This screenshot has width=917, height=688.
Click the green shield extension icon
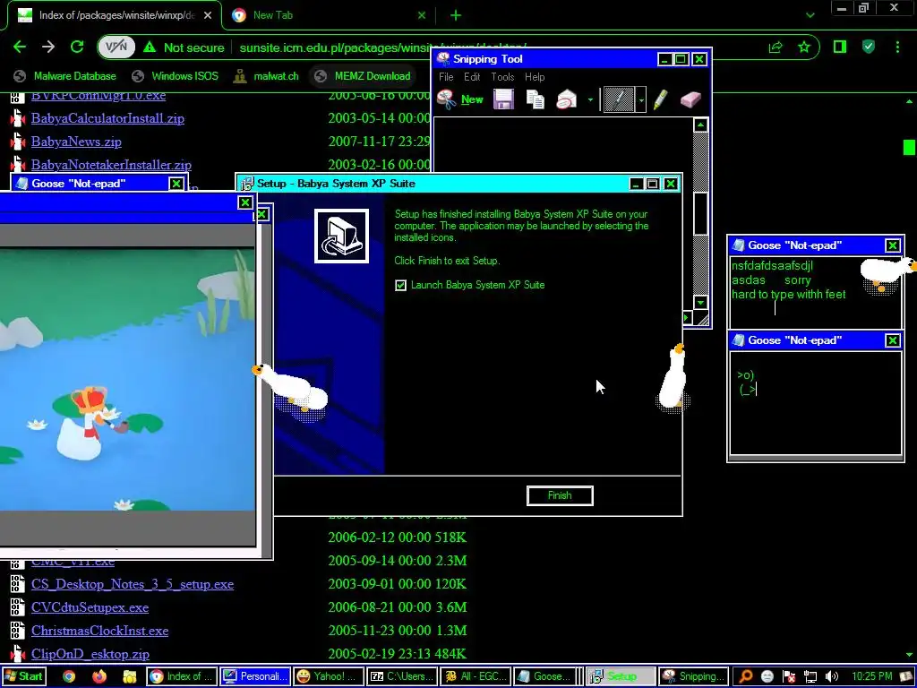point(869,47)
